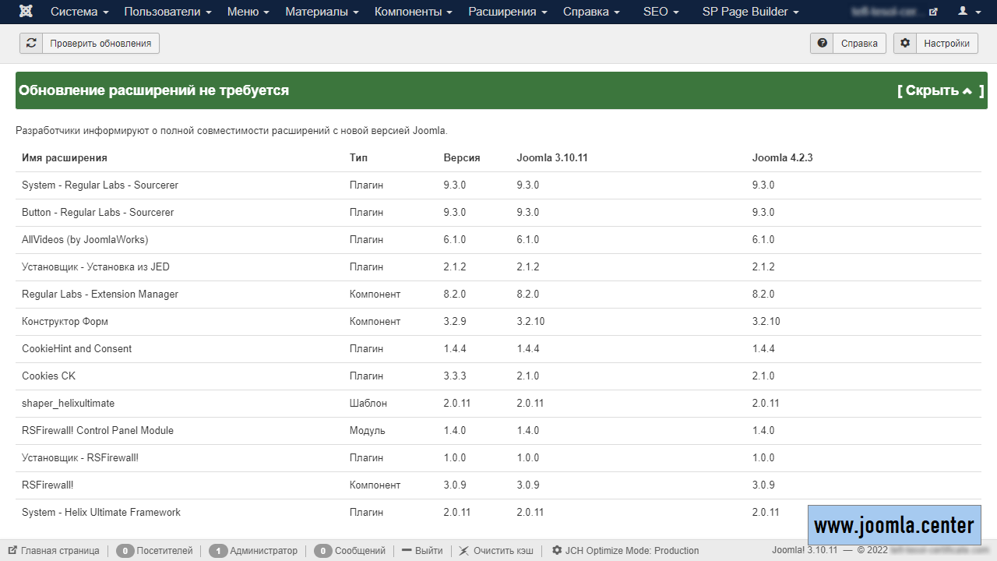Select the RSFirewall! component row
This screenshot has height=561, width=997.
coord(498,485)
